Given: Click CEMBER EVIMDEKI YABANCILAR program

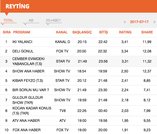Looking at the screenshot, I should tap(28, 61).
